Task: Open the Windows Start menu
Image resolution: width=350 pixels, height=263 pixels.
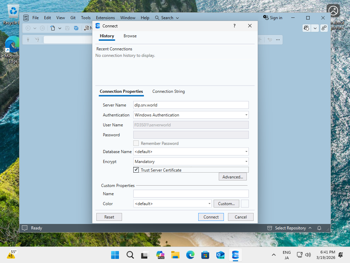Action: tap(115, 255)
